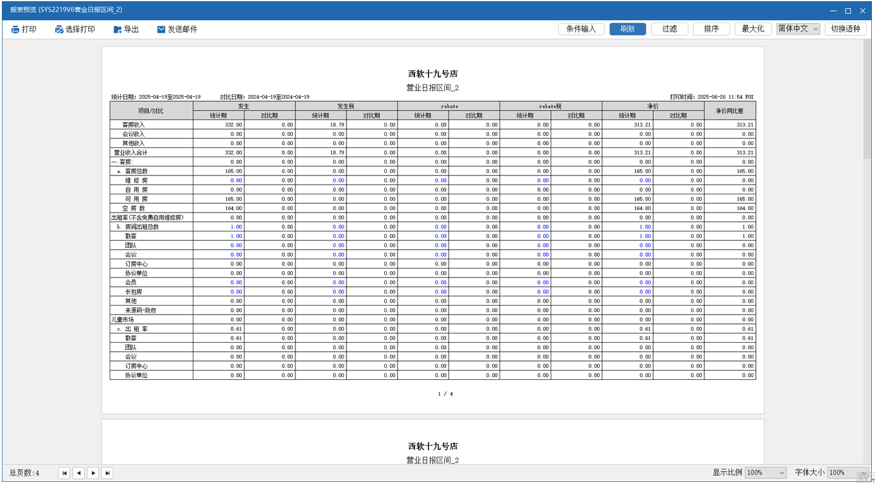Click the 切换语种 button
Screen dimensions: 875x485
(x=845, y=29)
